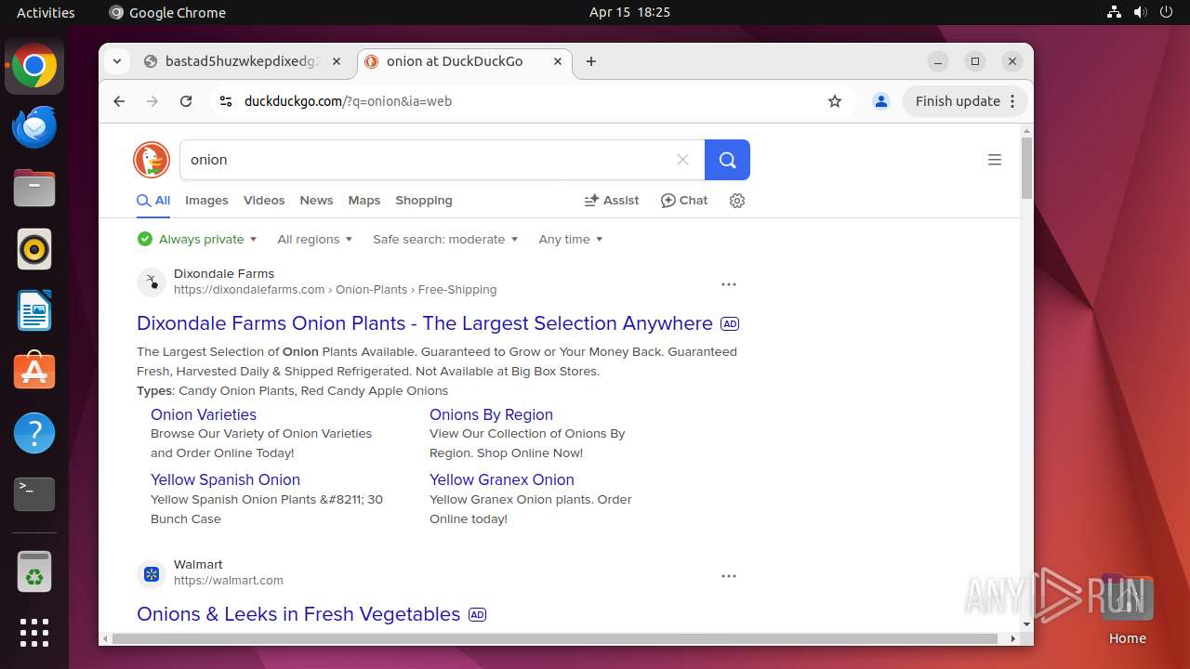Click the https://walmart.com URL text

tap(229, 581)
